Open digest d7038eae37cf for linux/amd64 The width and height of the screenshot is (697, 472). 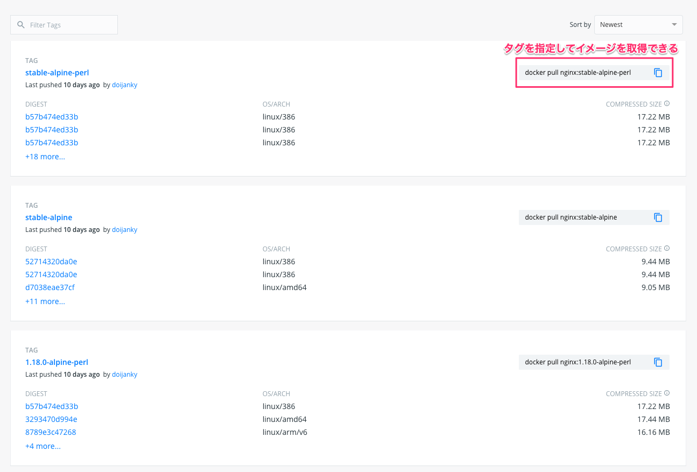click(x=50, y=287)
